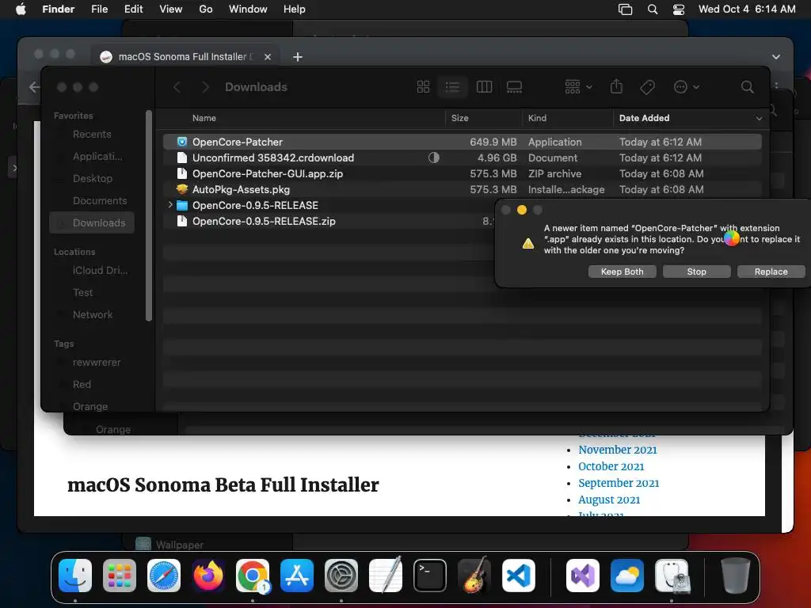Select Unconfirmed 358342.crdownload file
Screen dimensions: 811x608
tap(462, 158)
